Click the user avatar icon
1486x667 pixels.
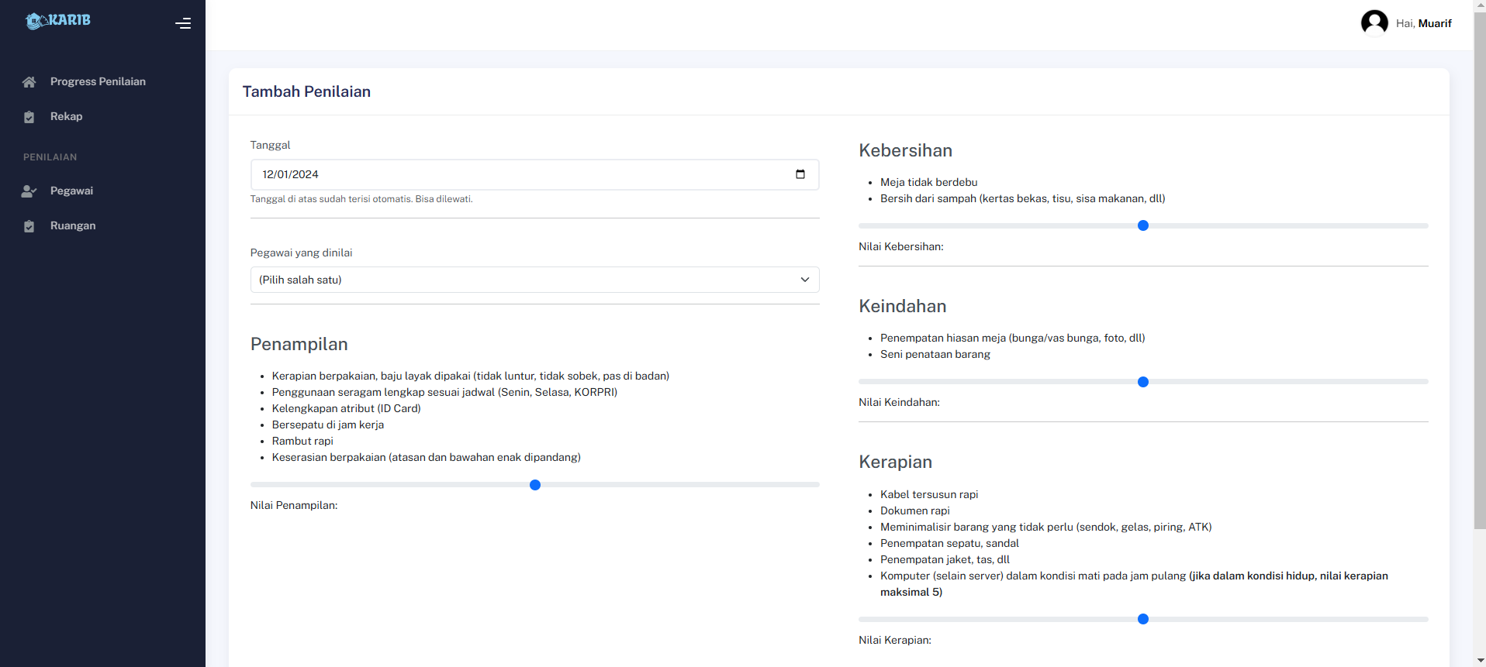click(1374, 23)
